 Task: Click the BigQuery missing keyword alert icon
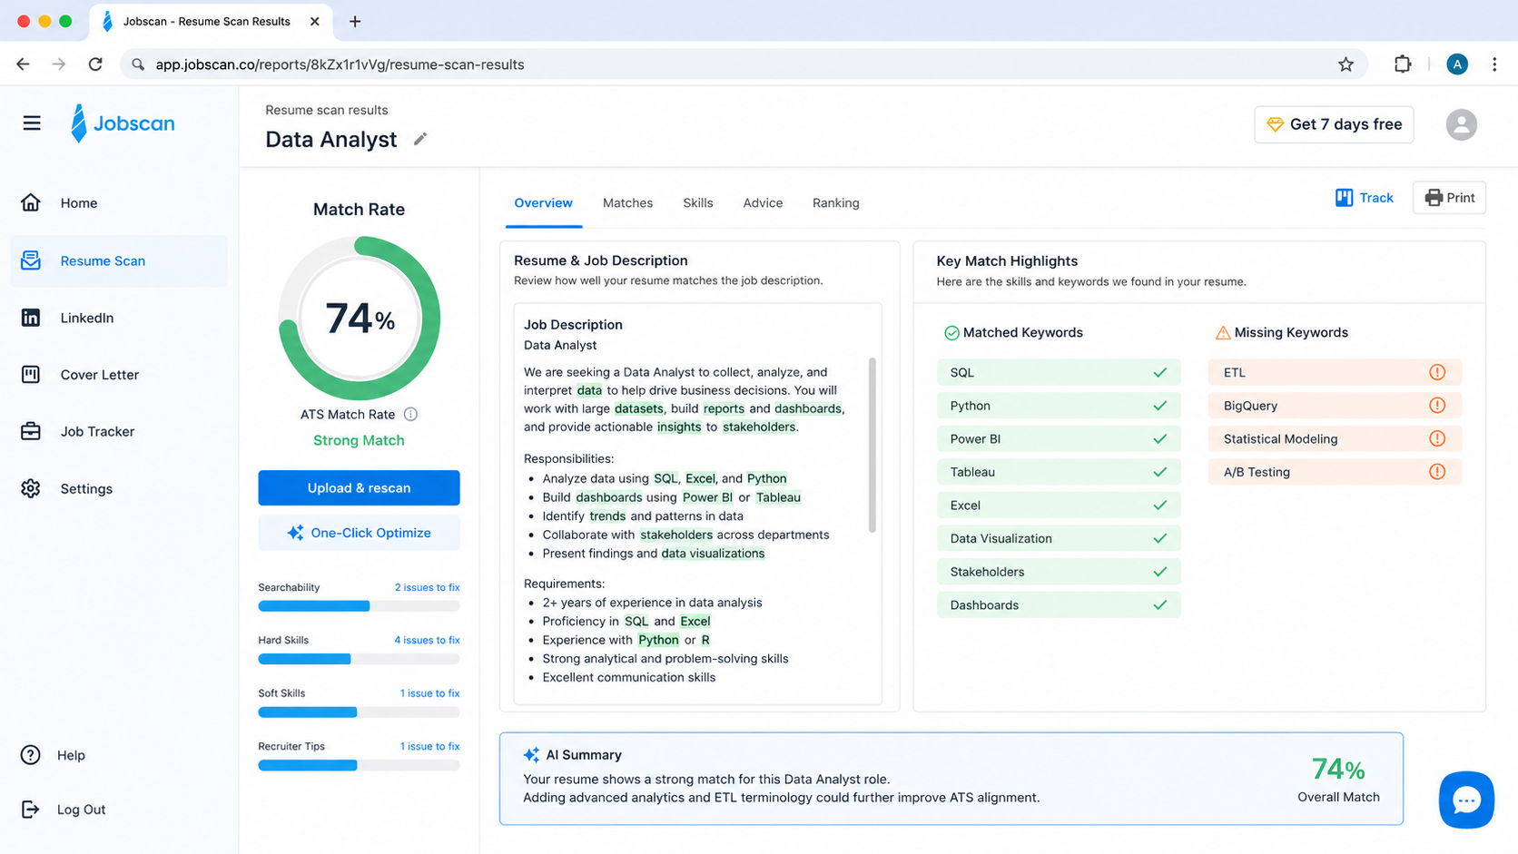point(1437,406)
